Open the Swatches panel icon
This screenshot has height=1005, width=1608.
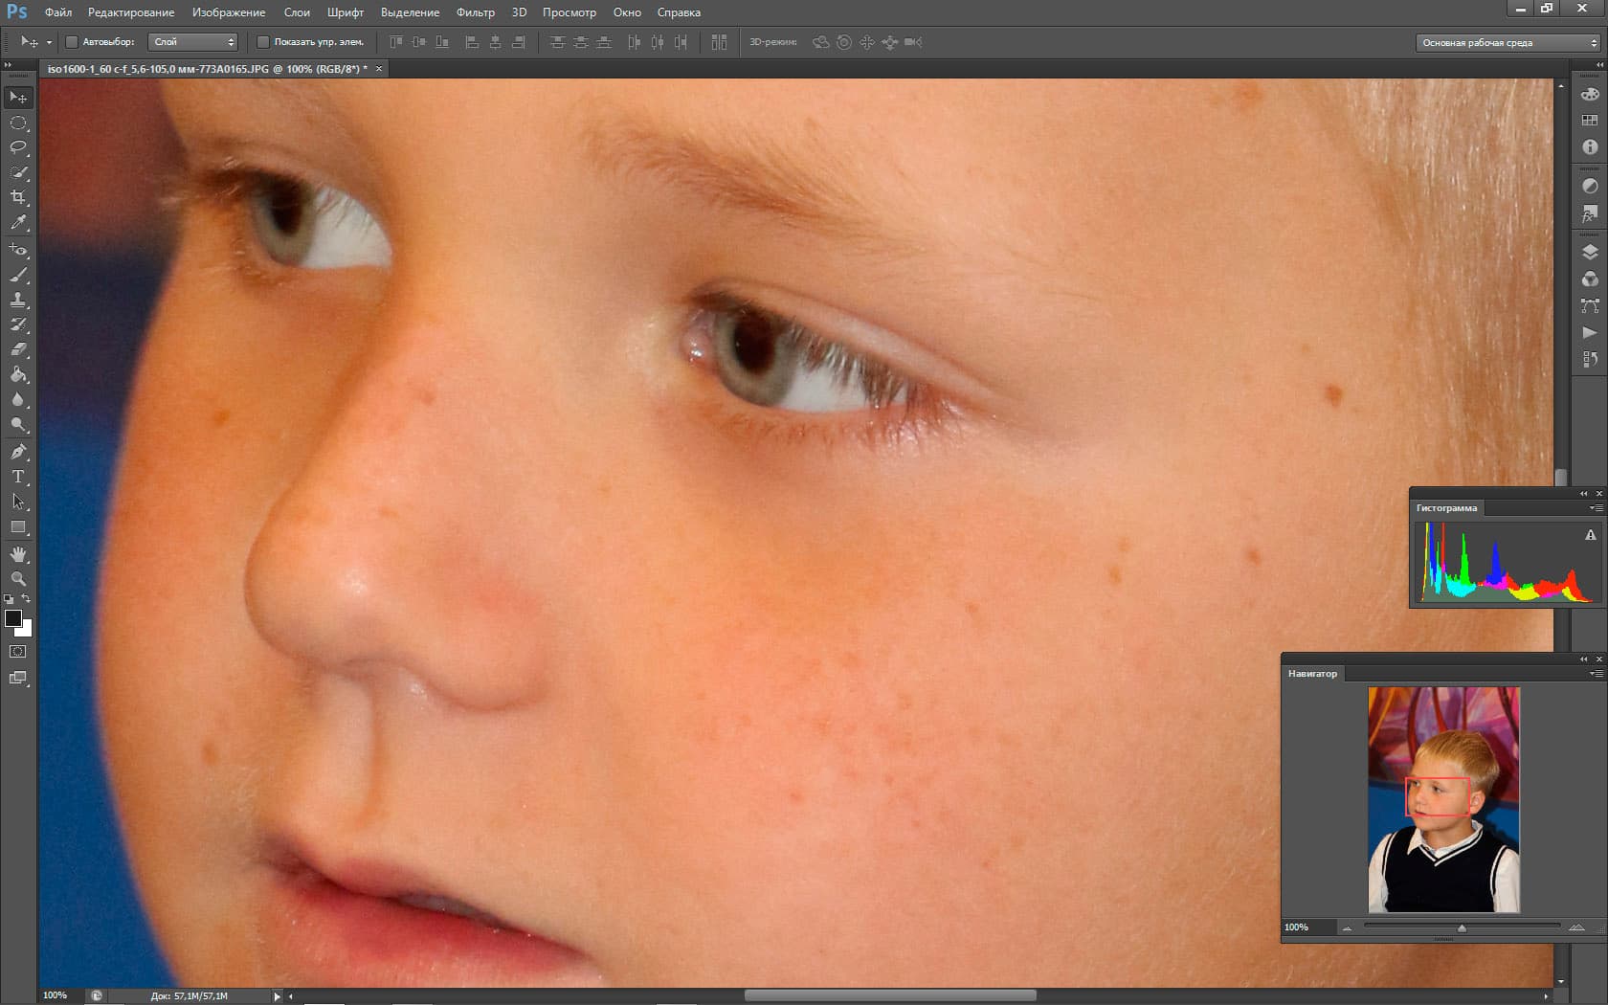pyautogui.click(x=1590, y=121)
